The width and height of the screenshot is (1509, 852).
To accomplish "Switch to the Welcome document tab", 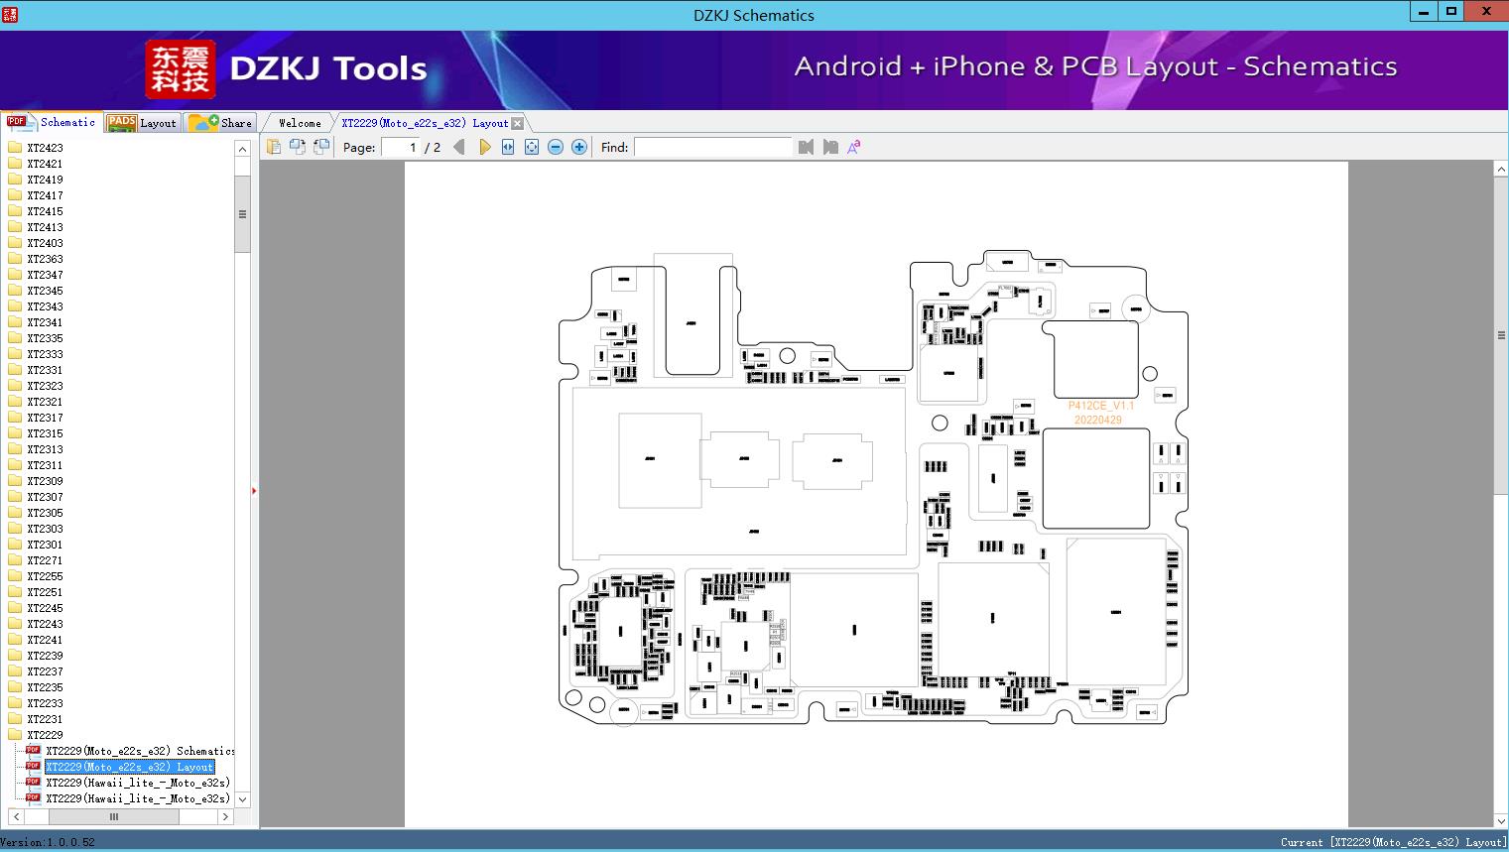I will pyautogui.click(x=300, y=123).
